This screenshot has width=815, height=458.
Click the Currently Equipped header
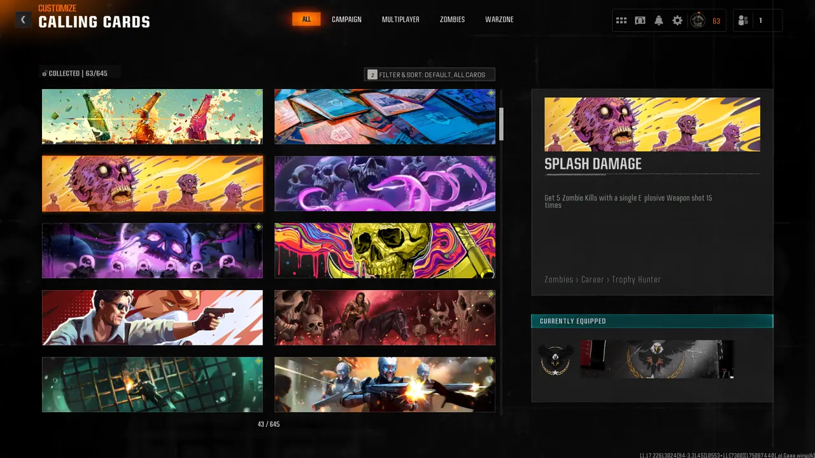click(652, 321)
